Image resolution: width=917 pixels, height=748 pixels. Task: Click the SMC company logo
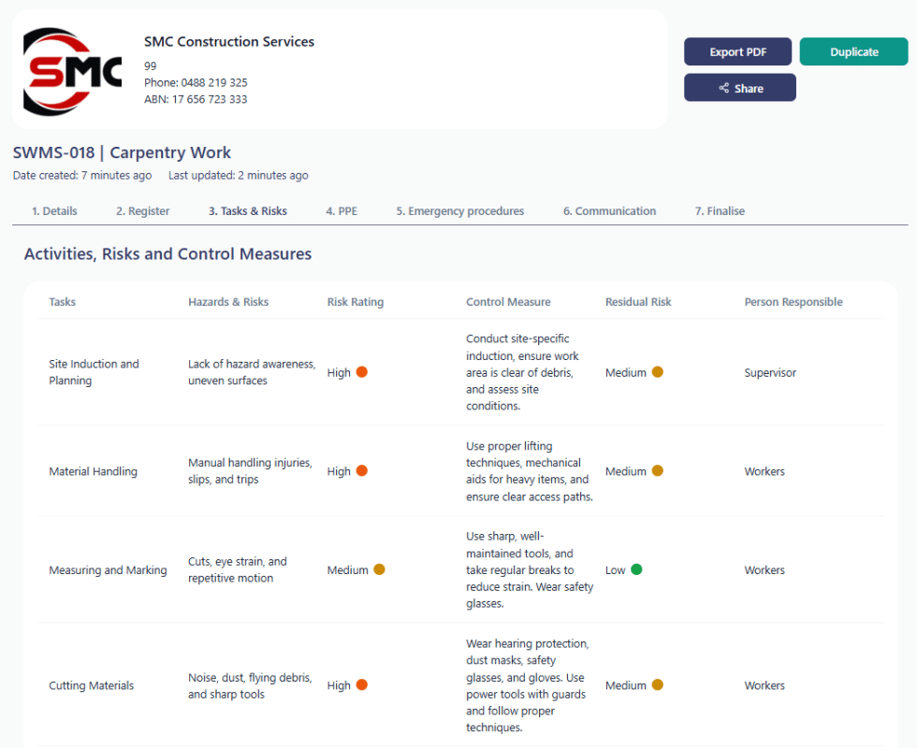point(72,68)
